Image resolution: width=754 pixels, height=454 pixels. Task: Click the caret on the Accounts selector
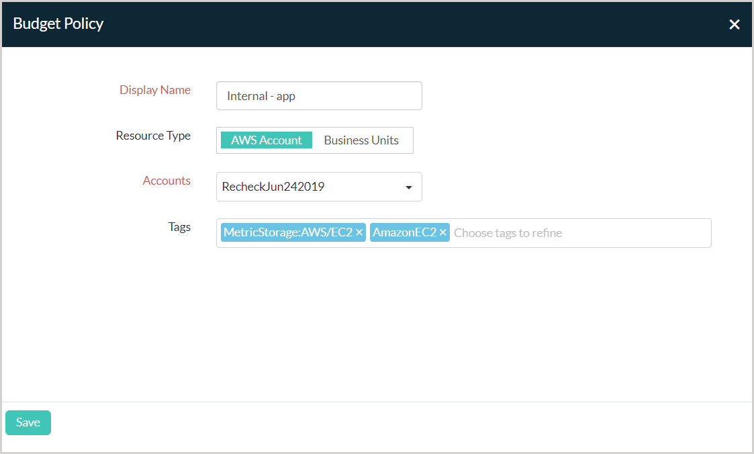tap(408, 187)
